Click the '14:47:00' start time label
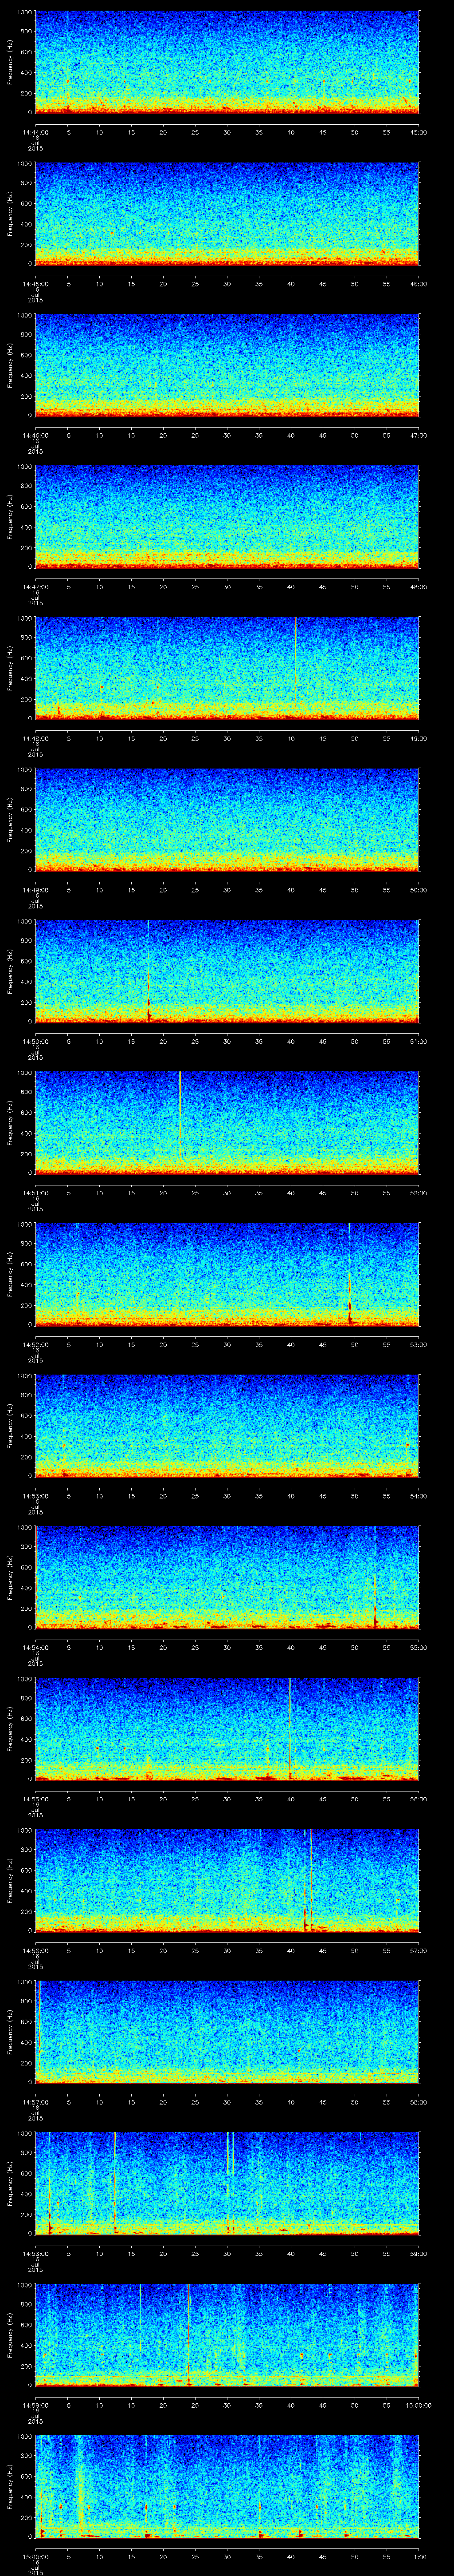This screenshot has width=454, height=2576. click(x=35, y=587)
